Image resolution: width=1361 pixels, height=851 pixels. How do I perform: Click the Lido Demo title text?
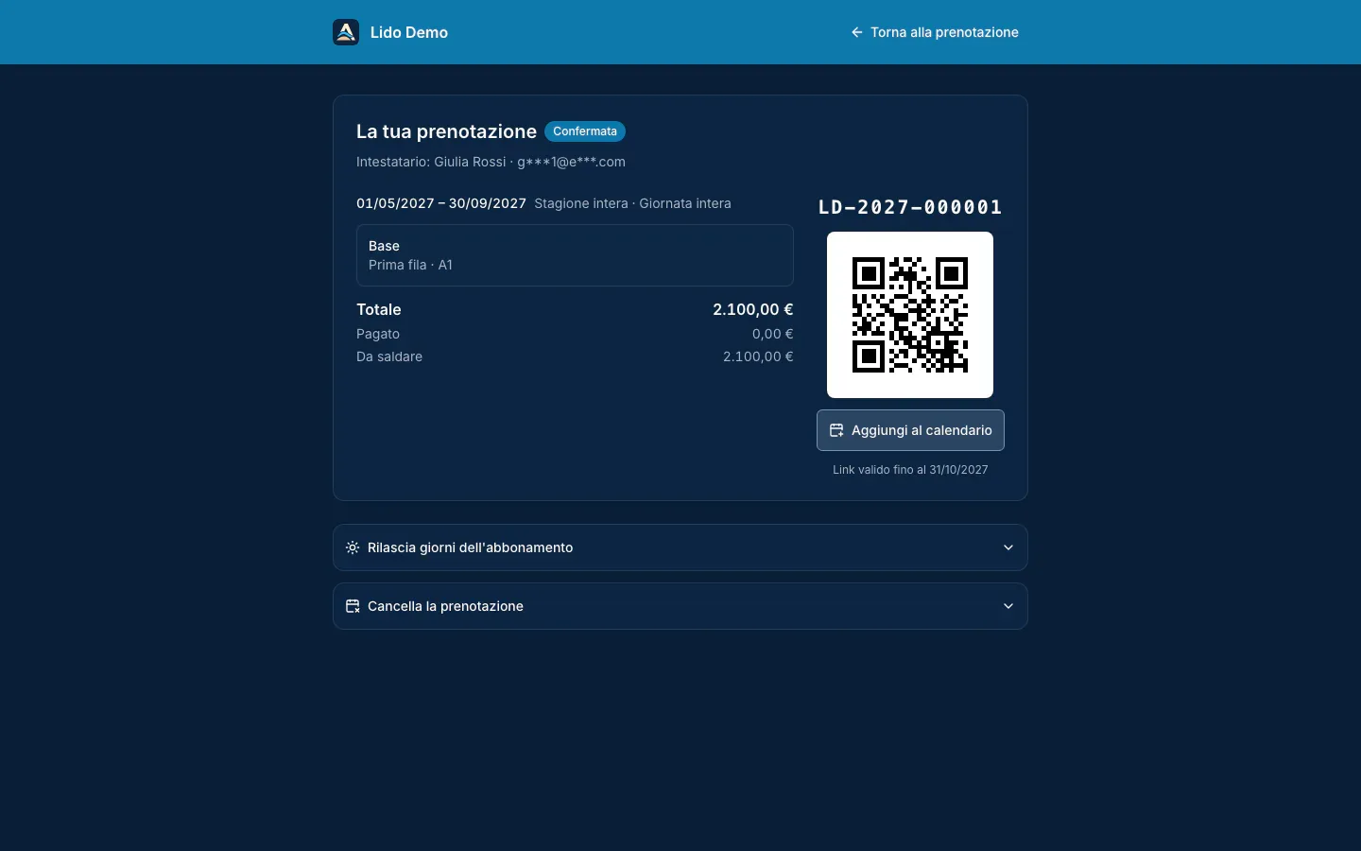click(409, 32)
